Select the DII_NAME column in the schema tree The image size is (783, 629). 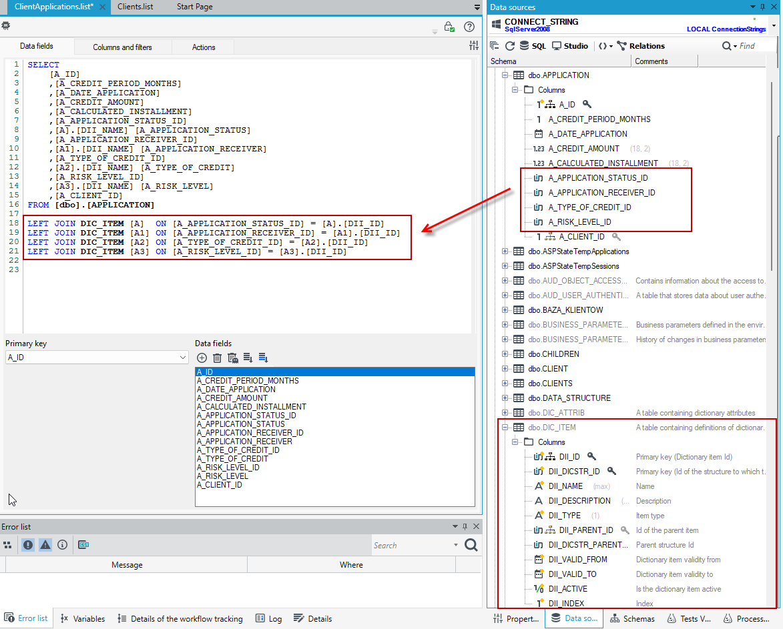[x=565, y=486]
